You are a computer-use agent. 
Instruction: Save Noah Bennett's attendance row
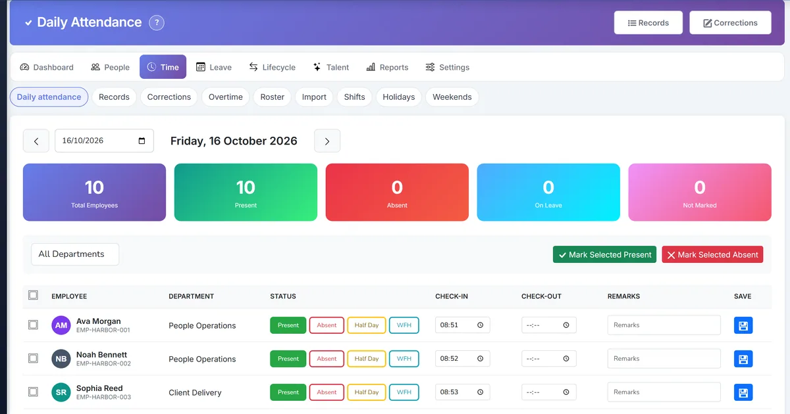click(743, 359)
